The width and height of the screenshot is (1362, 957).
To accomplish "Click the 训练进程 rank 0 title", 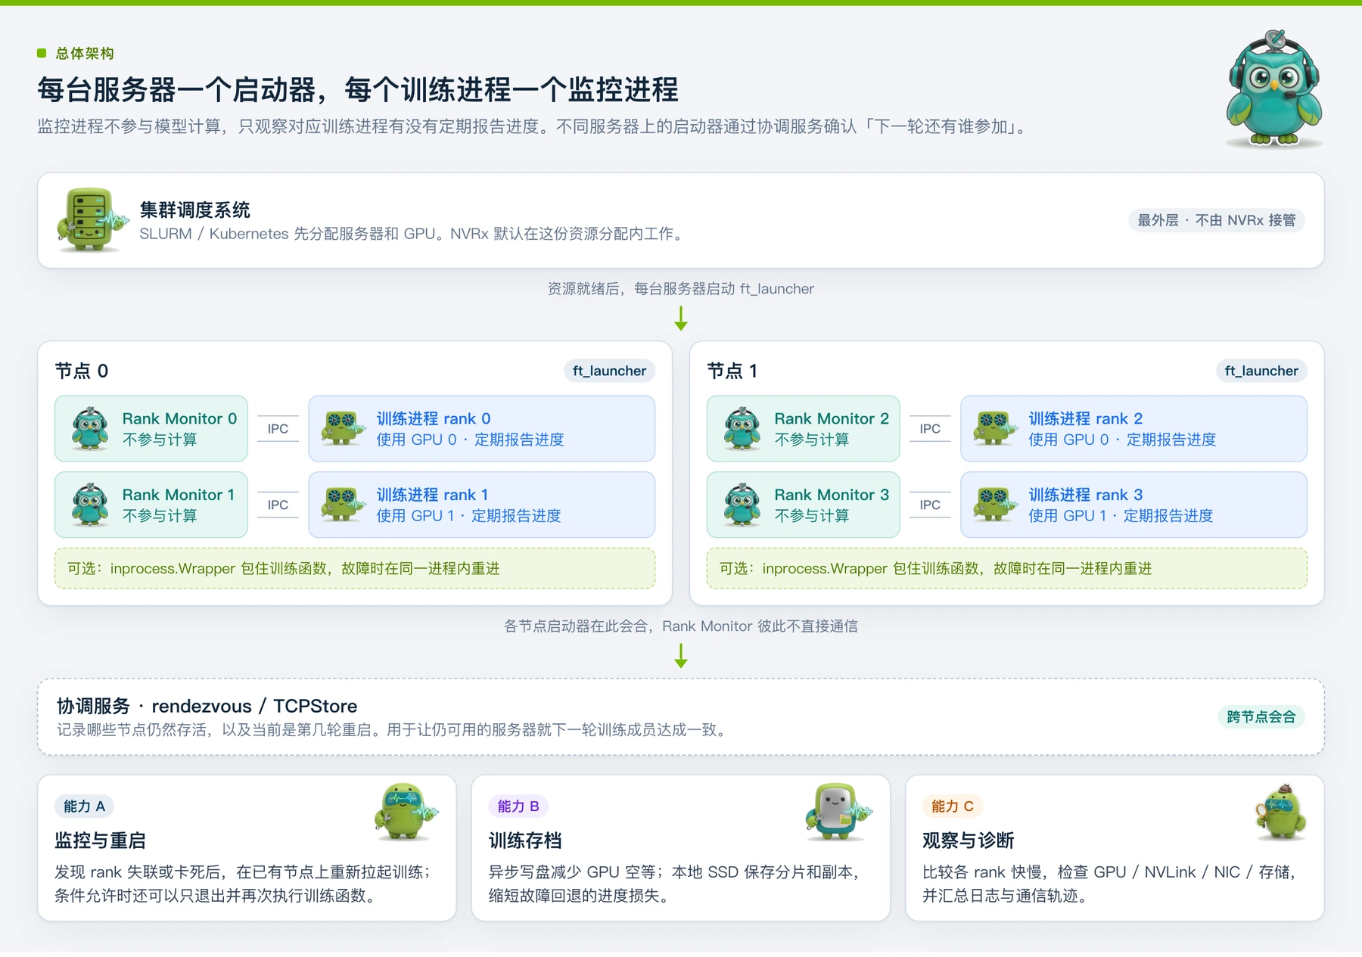I will coord(434,418).
